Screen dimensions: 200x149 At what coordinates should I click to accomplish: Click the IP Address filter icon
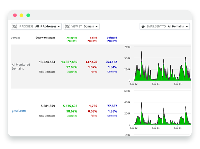pos(15,26)
